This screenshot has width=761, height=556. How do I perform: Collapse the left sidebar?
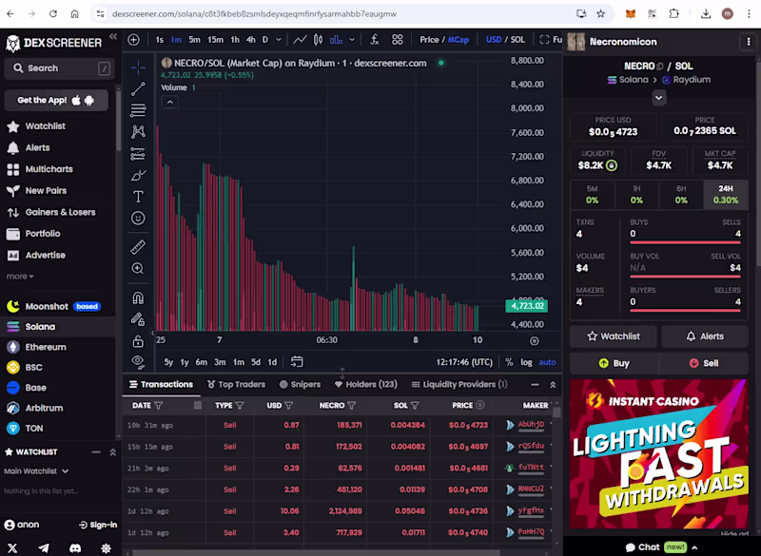click(113, 37)
